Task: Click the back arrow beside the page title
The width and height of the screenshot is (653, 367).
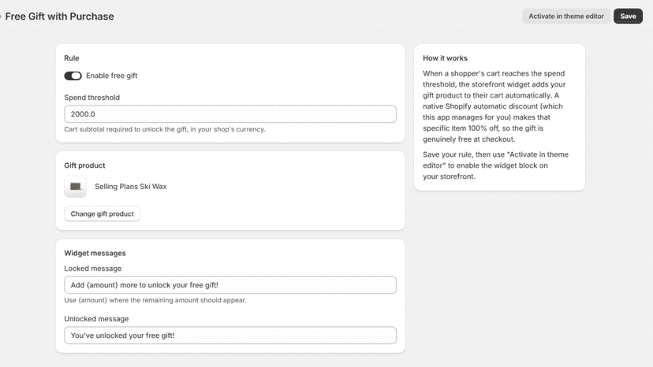Action: click(x=1, y=17)
